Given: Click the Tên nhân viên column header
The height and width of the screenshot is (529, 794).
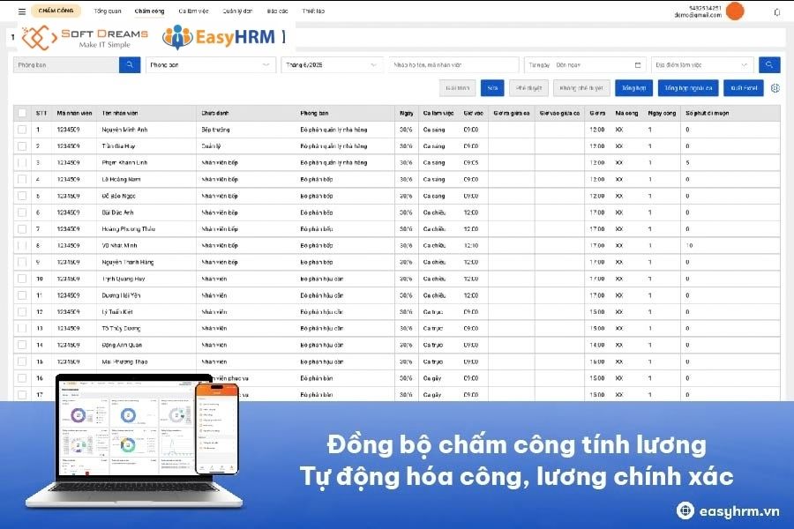Looking at the screenshot, I should point(120,114).
